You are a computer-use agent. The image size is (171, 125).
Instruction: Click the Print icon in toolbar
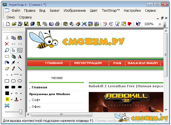click(57, 24)
